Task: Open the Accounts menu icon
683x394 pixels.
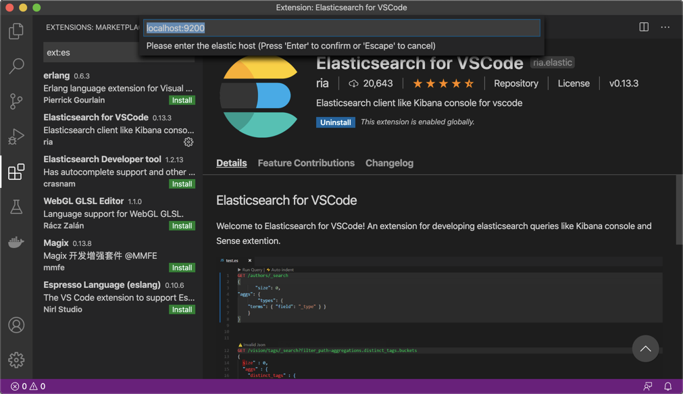Action: pyautogui.click(x=16, y=325)
